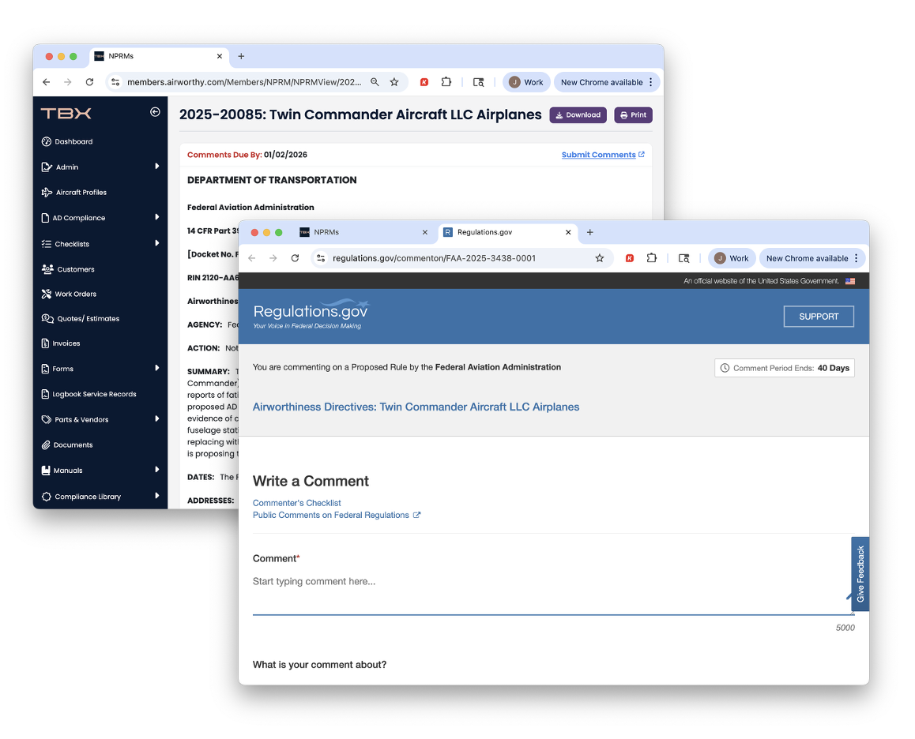The width and height of the screenshot is (915, 739).
Task: Open Work profile in the back window
Action: tap(526, 82)
